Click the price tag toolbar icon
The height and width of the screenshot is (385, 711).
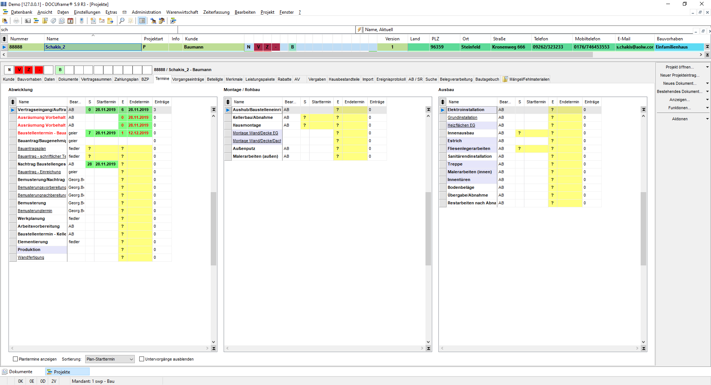pyautogui.click(x=53, y=21)
